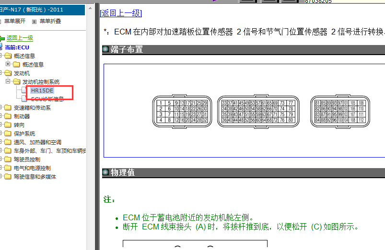The image size is (385, 250).
Task: Click the 转向 folder icon
Action: click(8, 125)
